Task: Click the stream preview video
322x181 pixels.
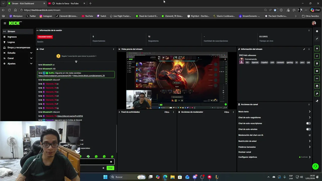Action: tap(177, 80)
